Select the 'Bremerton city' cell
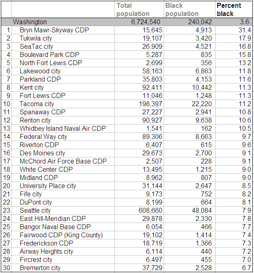254x273 pixels. point(63,268)
